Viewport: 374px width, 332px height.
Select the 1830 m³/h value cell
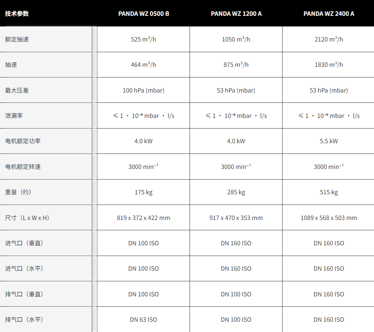pyautogui.click(x=328, y=65)
